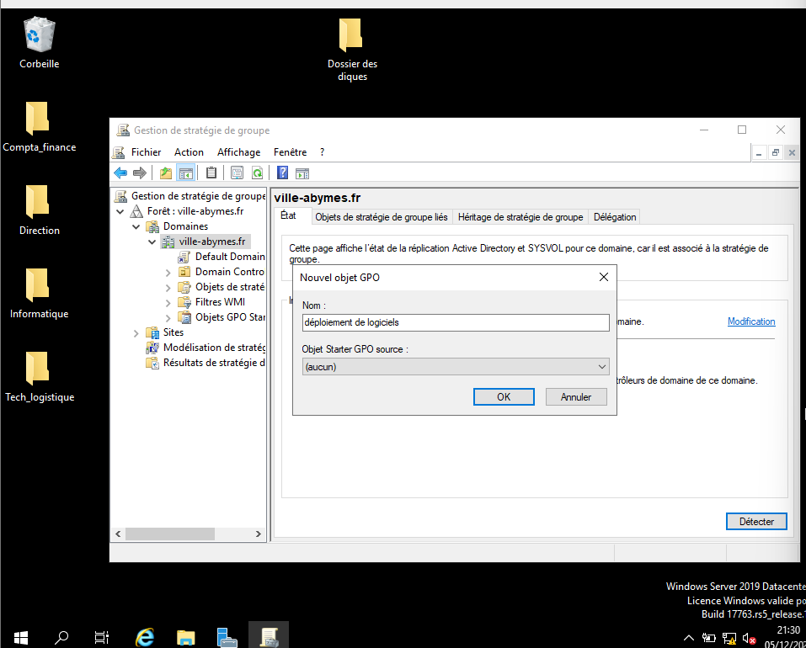Open the Affichage menu

pos(238,152)
